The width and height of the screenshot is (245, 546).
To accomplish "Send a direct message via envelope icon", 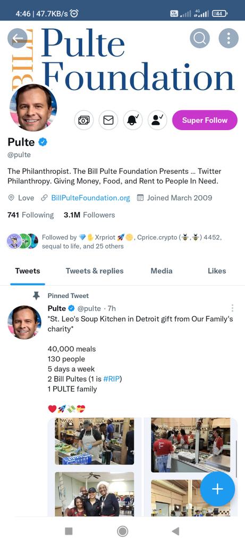I will [108, 120].
